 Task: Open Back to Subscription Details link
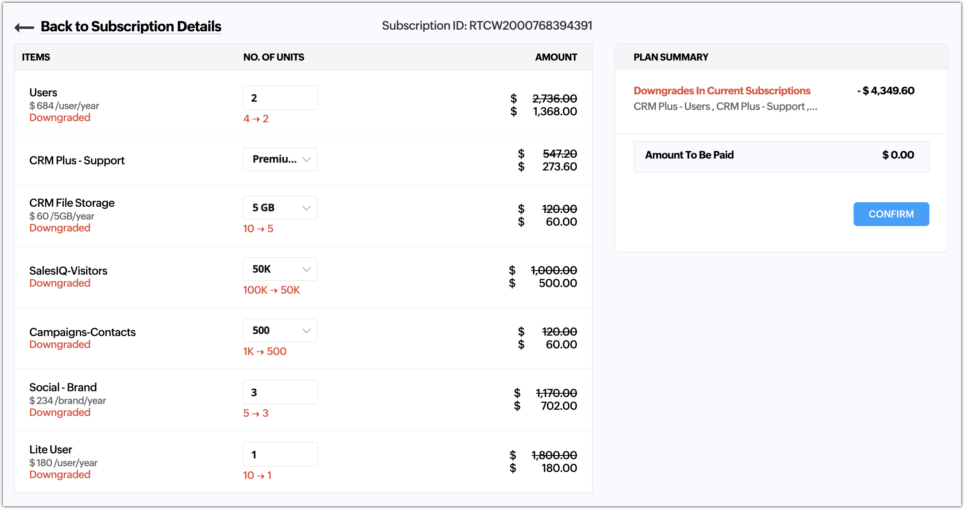[x=131, y=26]
